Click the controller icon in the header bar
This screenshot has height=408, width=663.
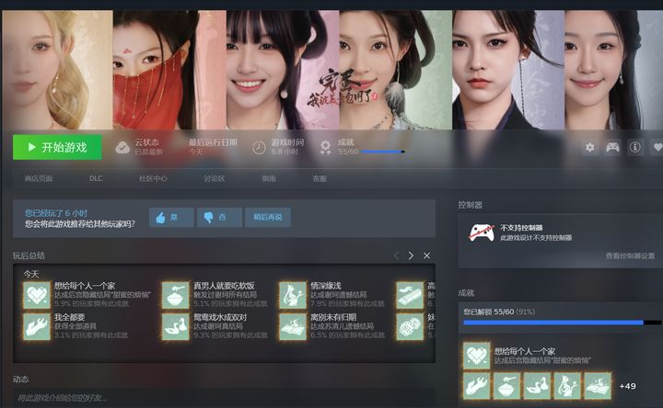(x=612, y=147)
